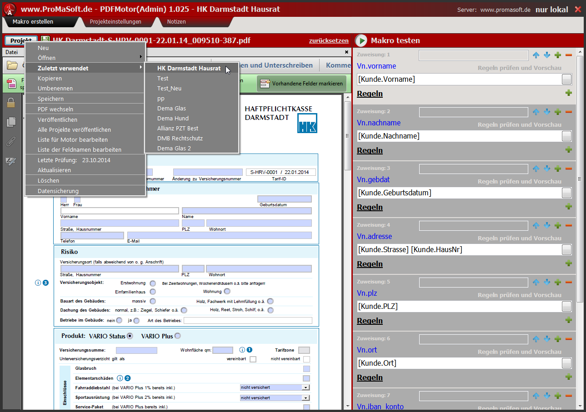
Task: Click info icon beside Wohnfläche qm
Action: 242,350
